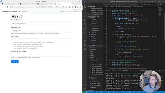Select get_context_data in Outline
The width and height of the screenshot is (165, 93).
click(96, 86)
